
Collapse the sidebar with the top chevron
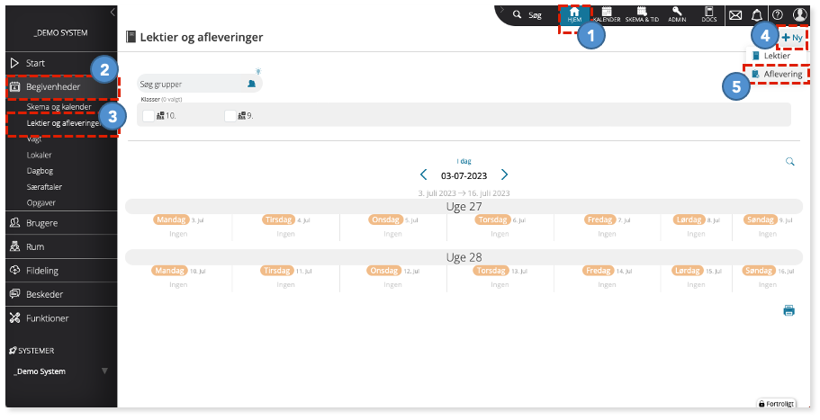click(112, 12)
